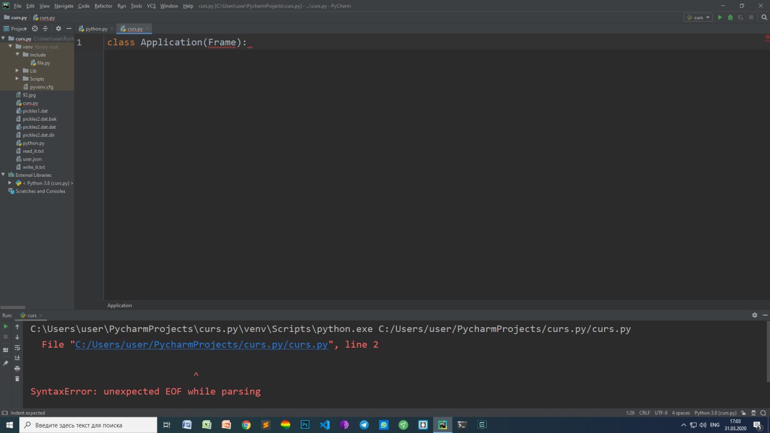Pin the Run tab with pin icon
Image resolution: width=770 pixels, height=433 pixels.
[x=6, y=363]
